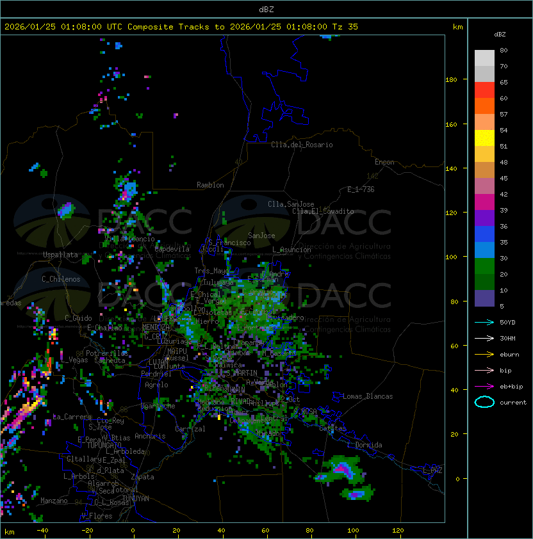Click the 'TUPUNGATO' city label
Screen dimensions: 533x539
point(104,445)
